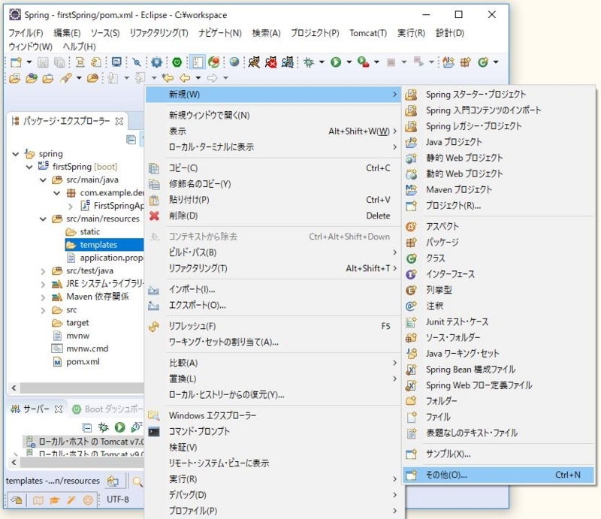Run the application with the green play icon

[x=337, y=62]
